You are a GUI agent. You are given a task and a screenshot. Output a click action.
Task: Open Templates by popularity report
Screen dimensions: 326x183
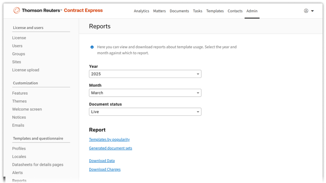click(x=109, y=140)
